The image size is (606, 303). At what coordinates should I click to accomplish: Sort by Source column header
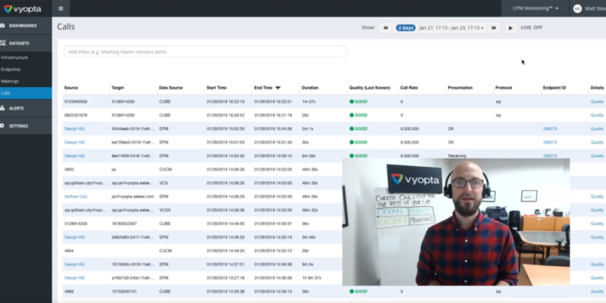(x=71, y=88)
